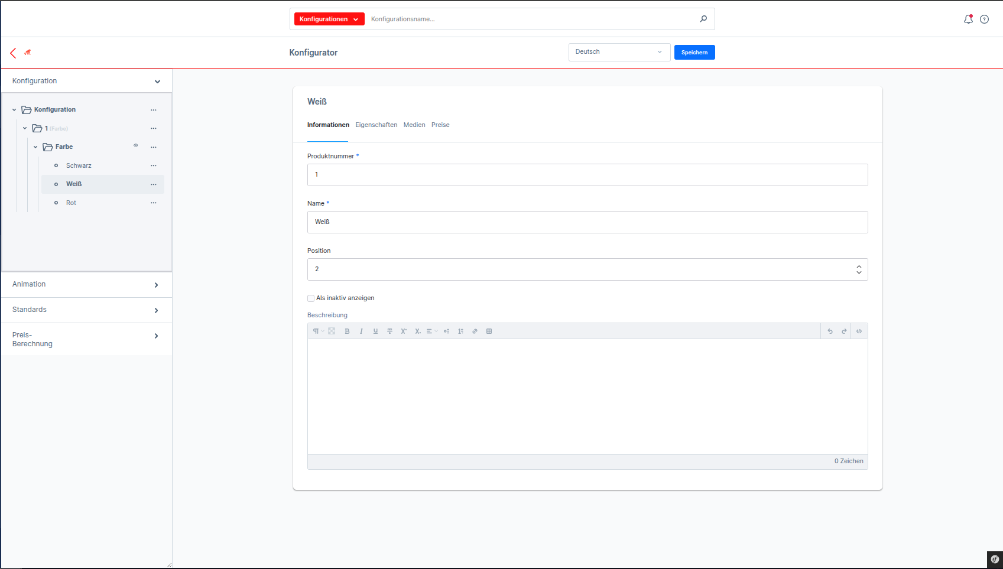Decrease Position value with stepper down arrow

(x=859, y=272)
